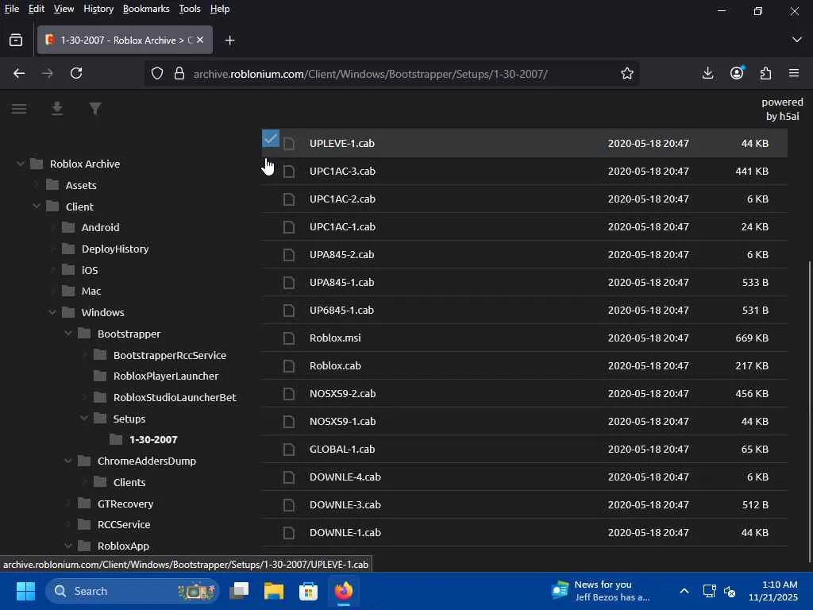813x610 pixels.
Task: Click the folder icon beside DeployHistory
Action: pos(68,249)
